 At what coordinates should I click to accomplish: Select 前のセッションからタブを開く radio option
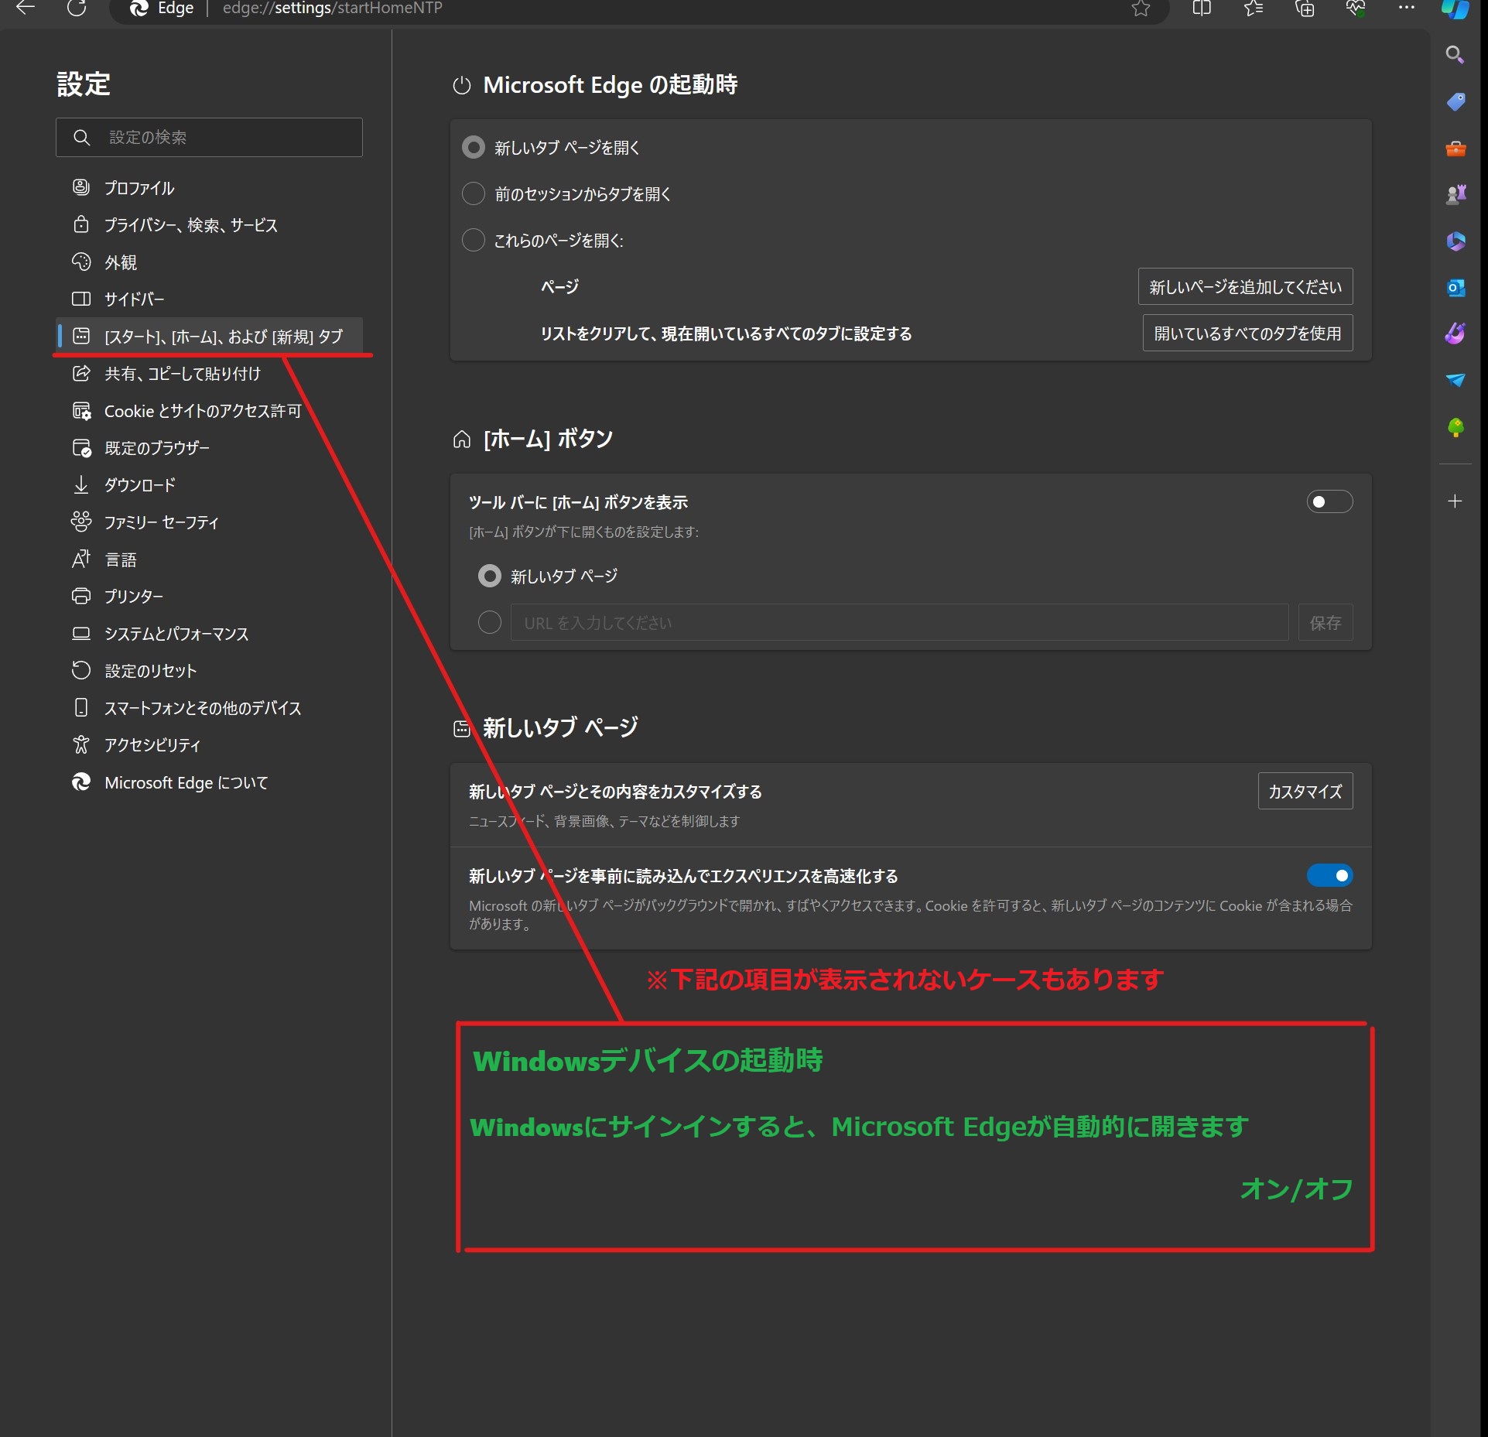474,193
